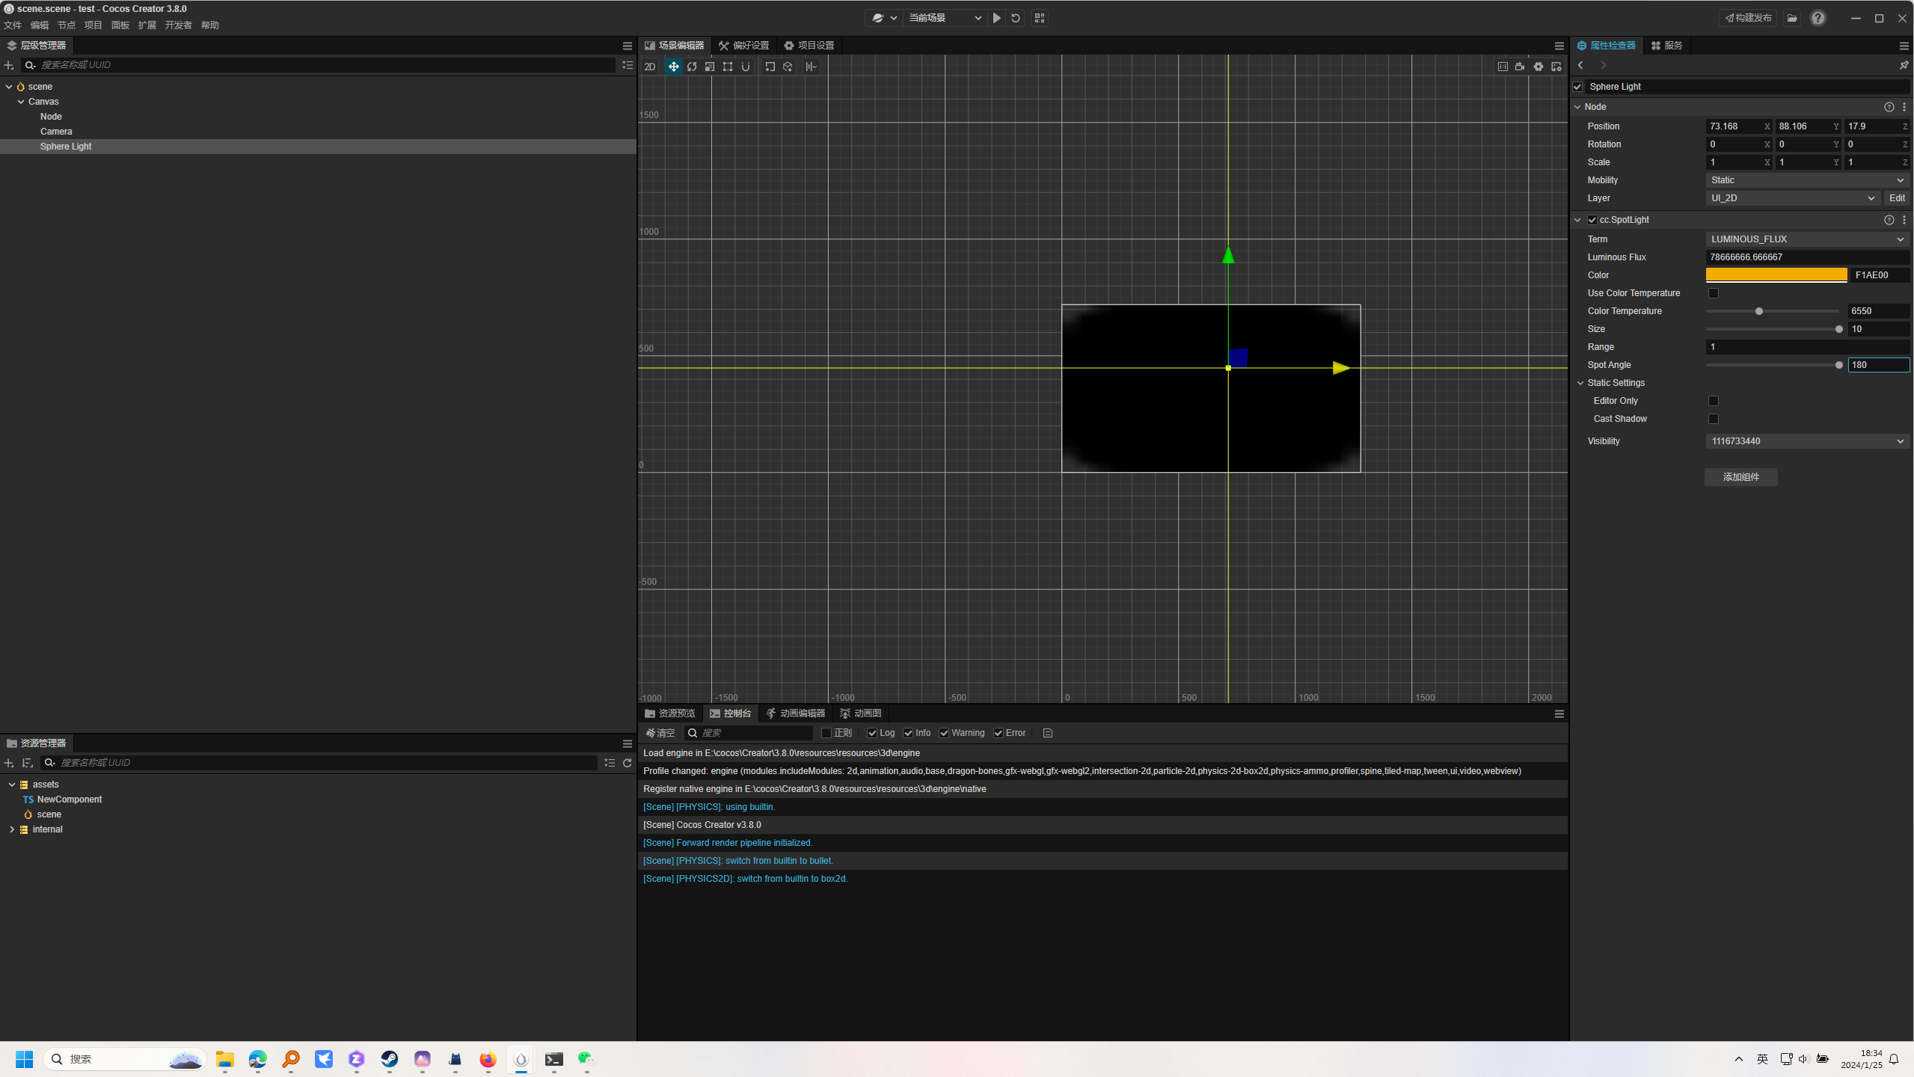Enable the Cast Shadow checkbox

click(1714, 419)
